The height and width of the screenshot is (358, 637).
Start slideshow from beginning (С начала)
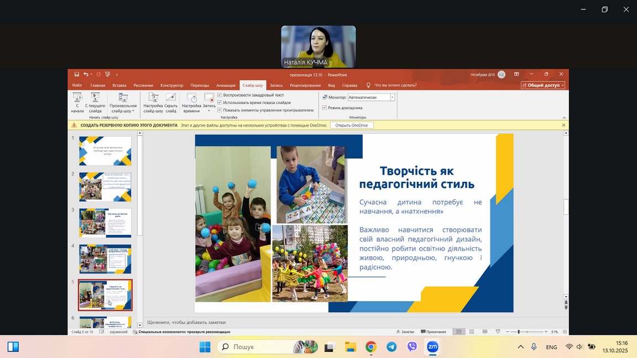click(77, 102)
